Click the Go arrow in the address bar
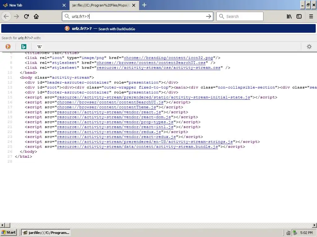The width and height of the screenshot is (317, 237). click(x=208, y=16)
